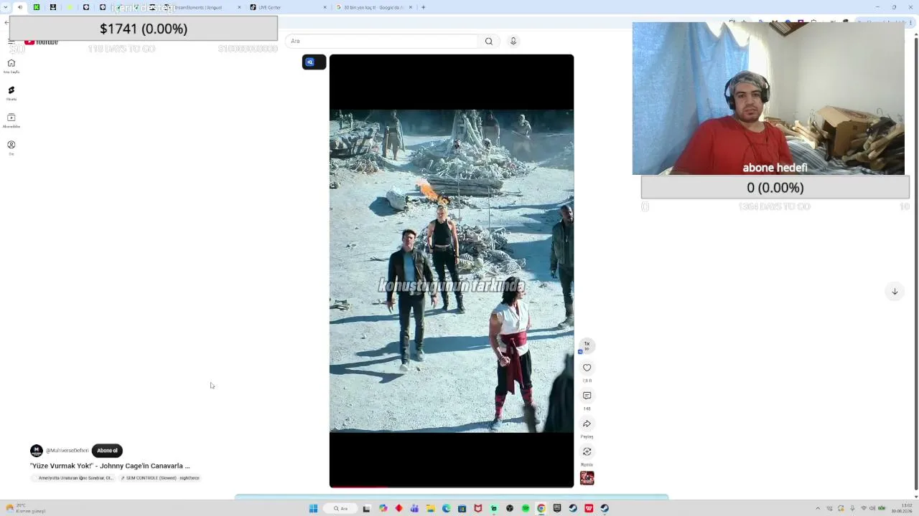Go to the next Short with the down arrow
The image size is (919, 516).
895,292
